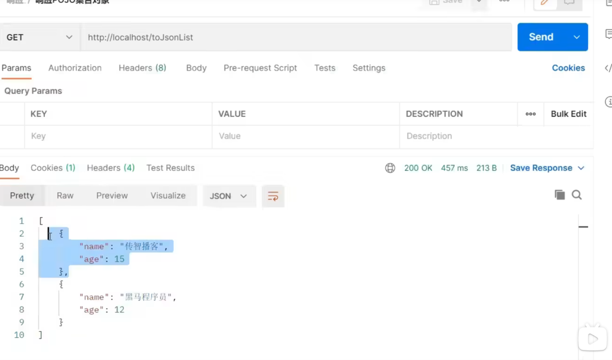Click the Cookies link below Send
Image resolution: width=612 pixels, height=360 pixels.
[x=568, y=68]
